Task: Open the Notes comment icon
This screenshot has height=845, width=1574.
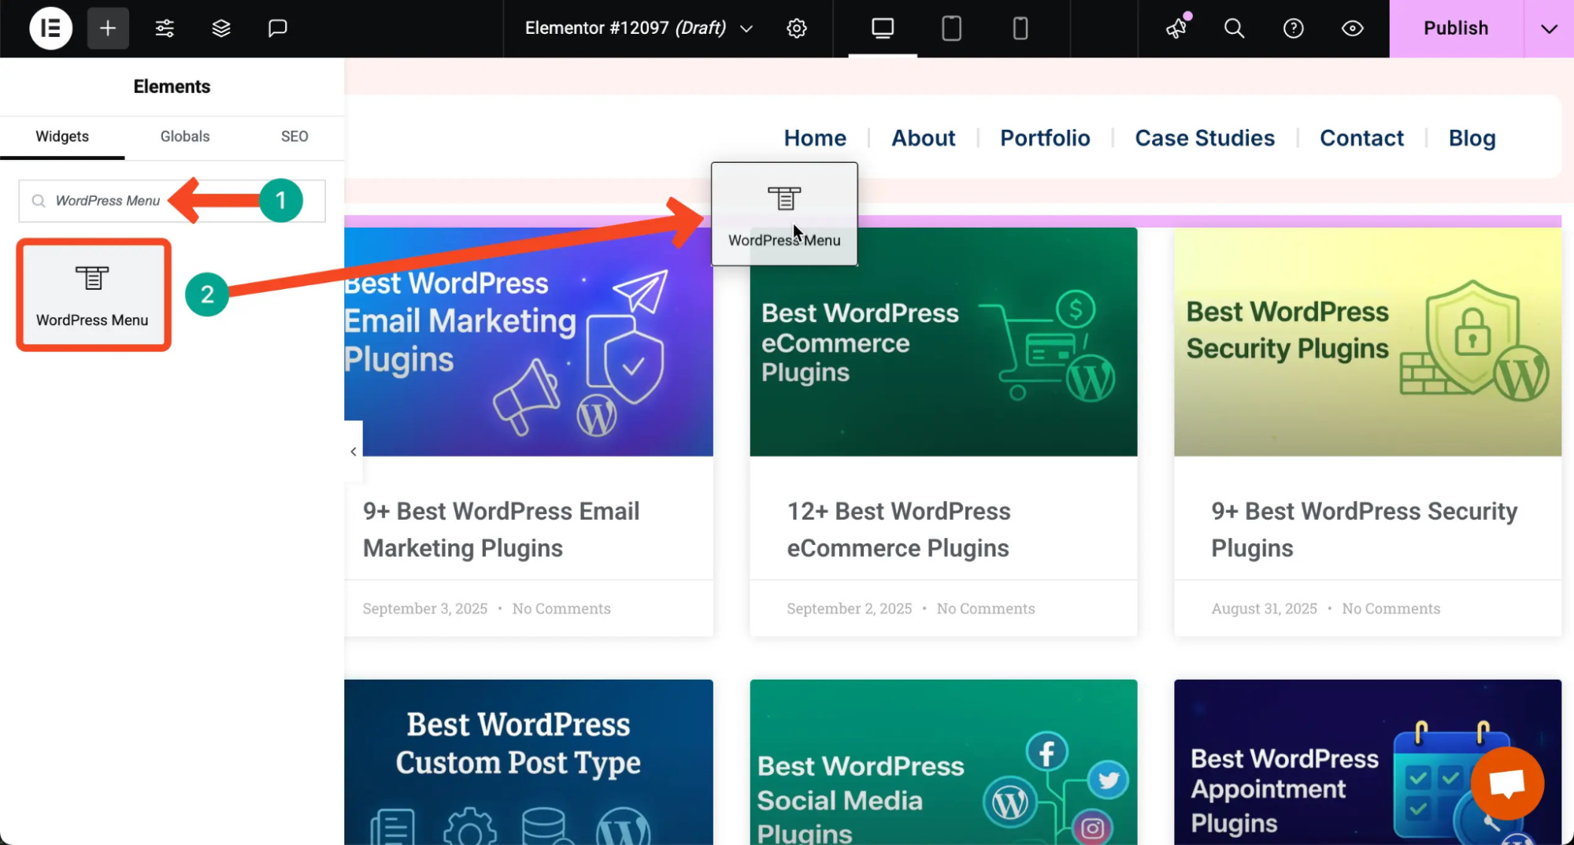Action: pyautogui.click(x=277, y=28)
